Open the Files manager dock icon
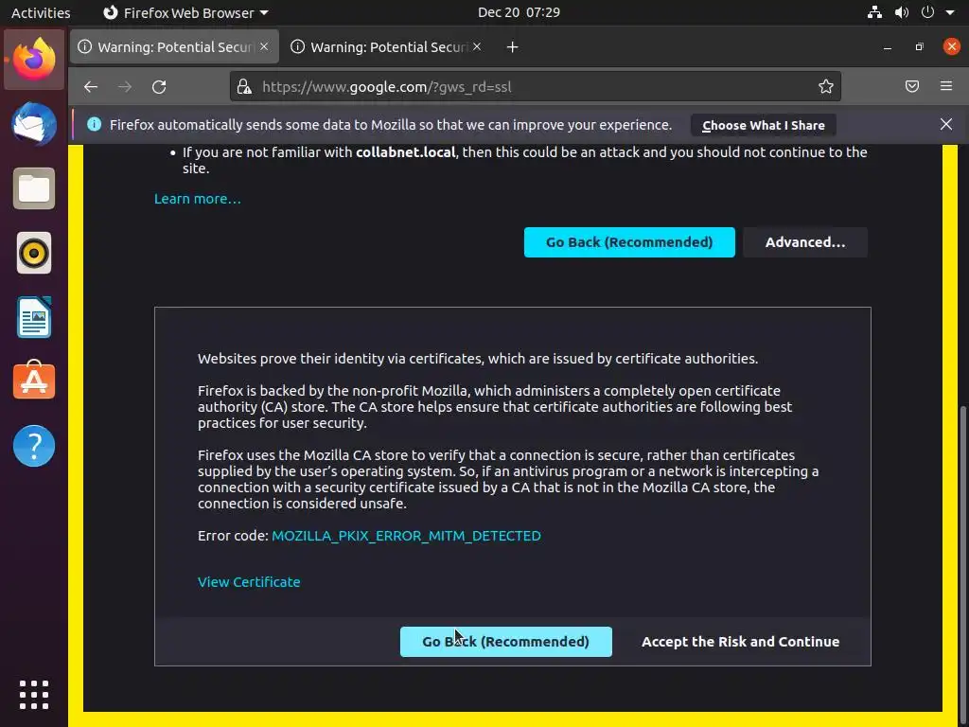This screenshot has height=727, width=969. click(x=34, y=188)
